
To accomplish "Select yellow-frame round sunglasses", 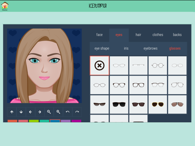I will (158, 104).
